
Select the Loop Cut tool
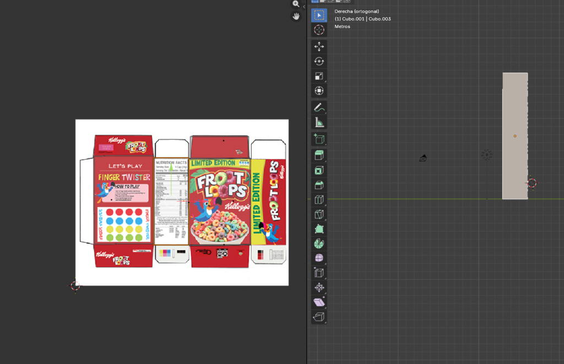tap(319, 200)
